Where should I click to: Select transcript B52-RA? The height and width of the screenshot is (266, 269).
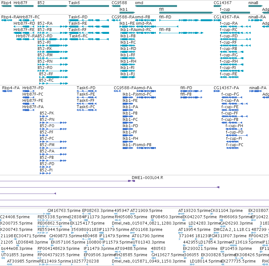pos(53,27)
